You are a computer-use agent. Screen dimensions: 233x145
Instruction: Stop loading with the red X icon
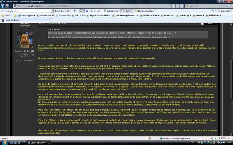181,6
